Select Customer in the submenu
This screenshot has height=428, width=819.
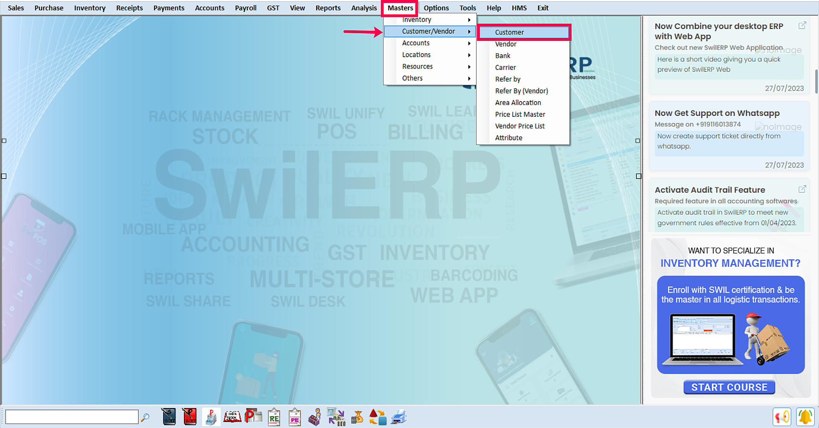click(x=524, y=32)
